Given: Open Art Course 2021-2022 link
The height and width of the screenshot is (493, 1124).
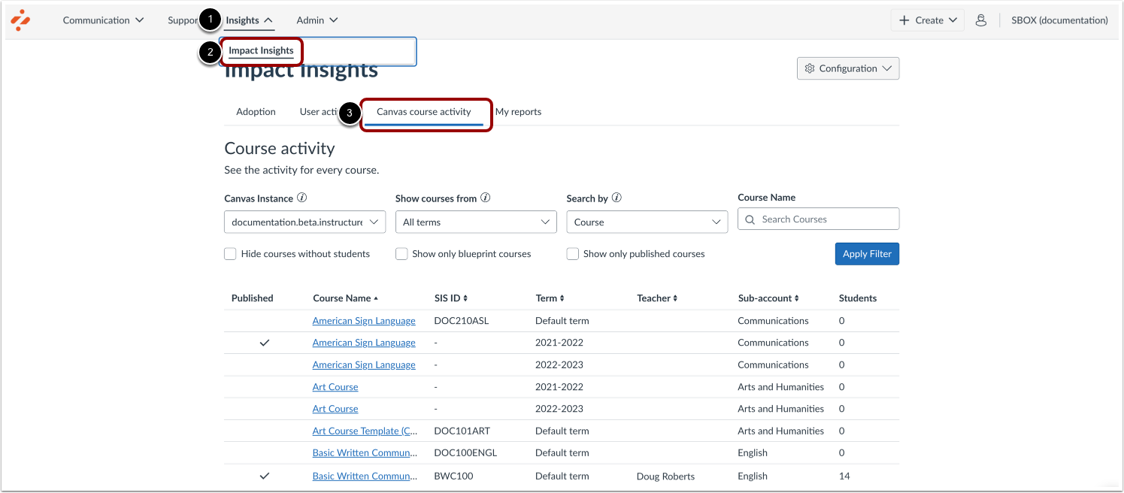Looking at the screenshot, I should point(335,387).
